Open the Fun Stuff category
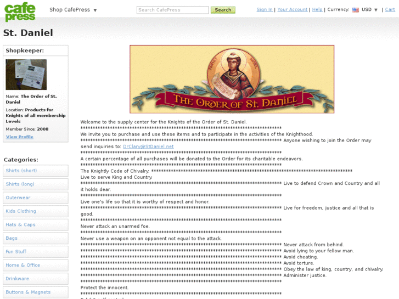 pyautogui.click(x=36, y=251)
